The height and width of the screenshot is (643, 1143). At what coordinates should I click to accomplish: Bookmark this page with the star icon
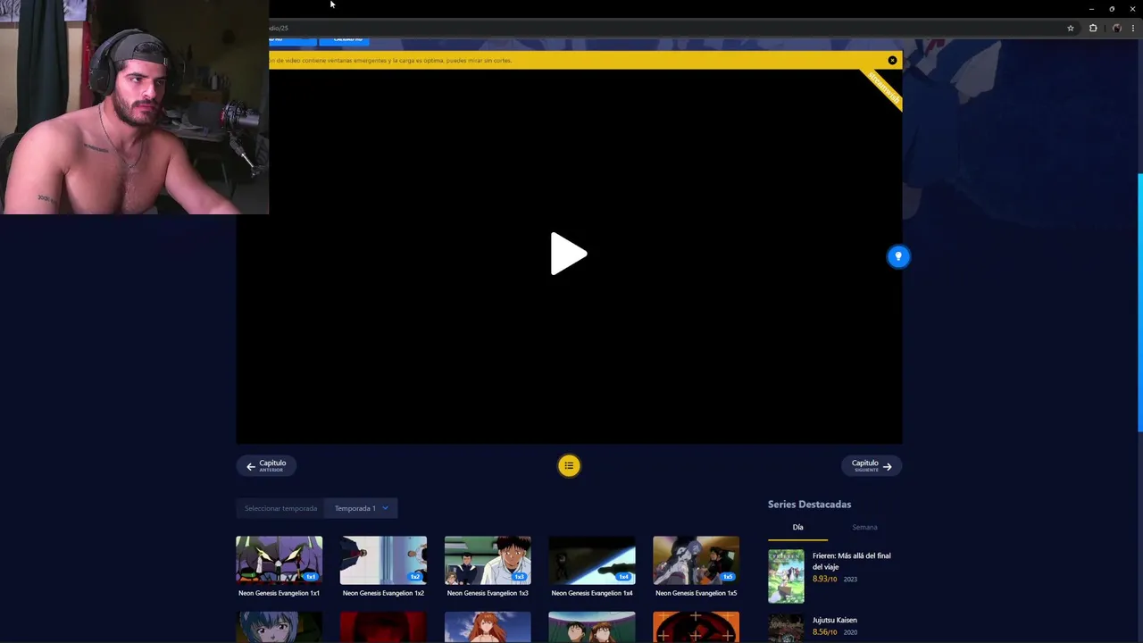1071,28
